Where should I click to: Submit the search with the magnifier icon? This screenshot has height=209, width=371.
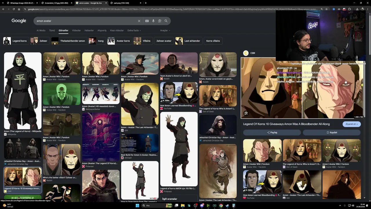coord(166,21)
